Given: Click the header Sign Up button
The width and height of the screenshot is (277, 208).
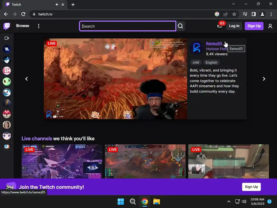Looking at the screenshot, I should (x=254, y=26).
